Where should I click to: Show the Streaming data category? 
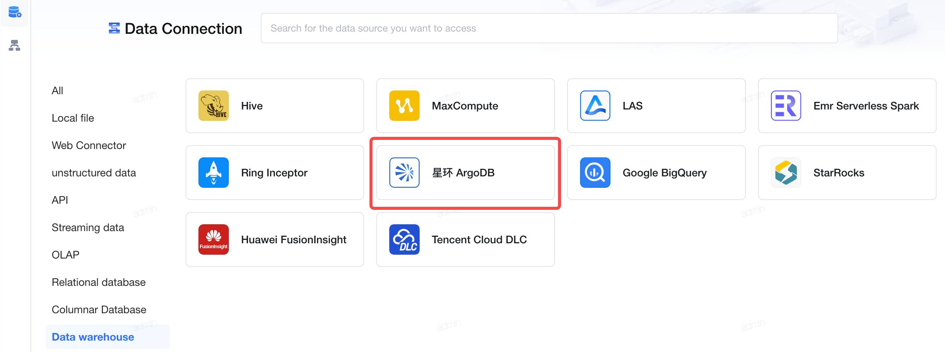pyautogui.click(x=88, y=227)
